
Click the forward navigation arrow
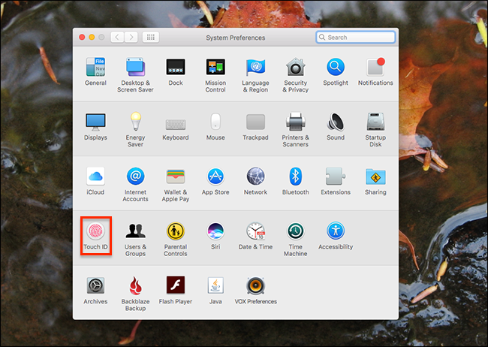[131, 38]
